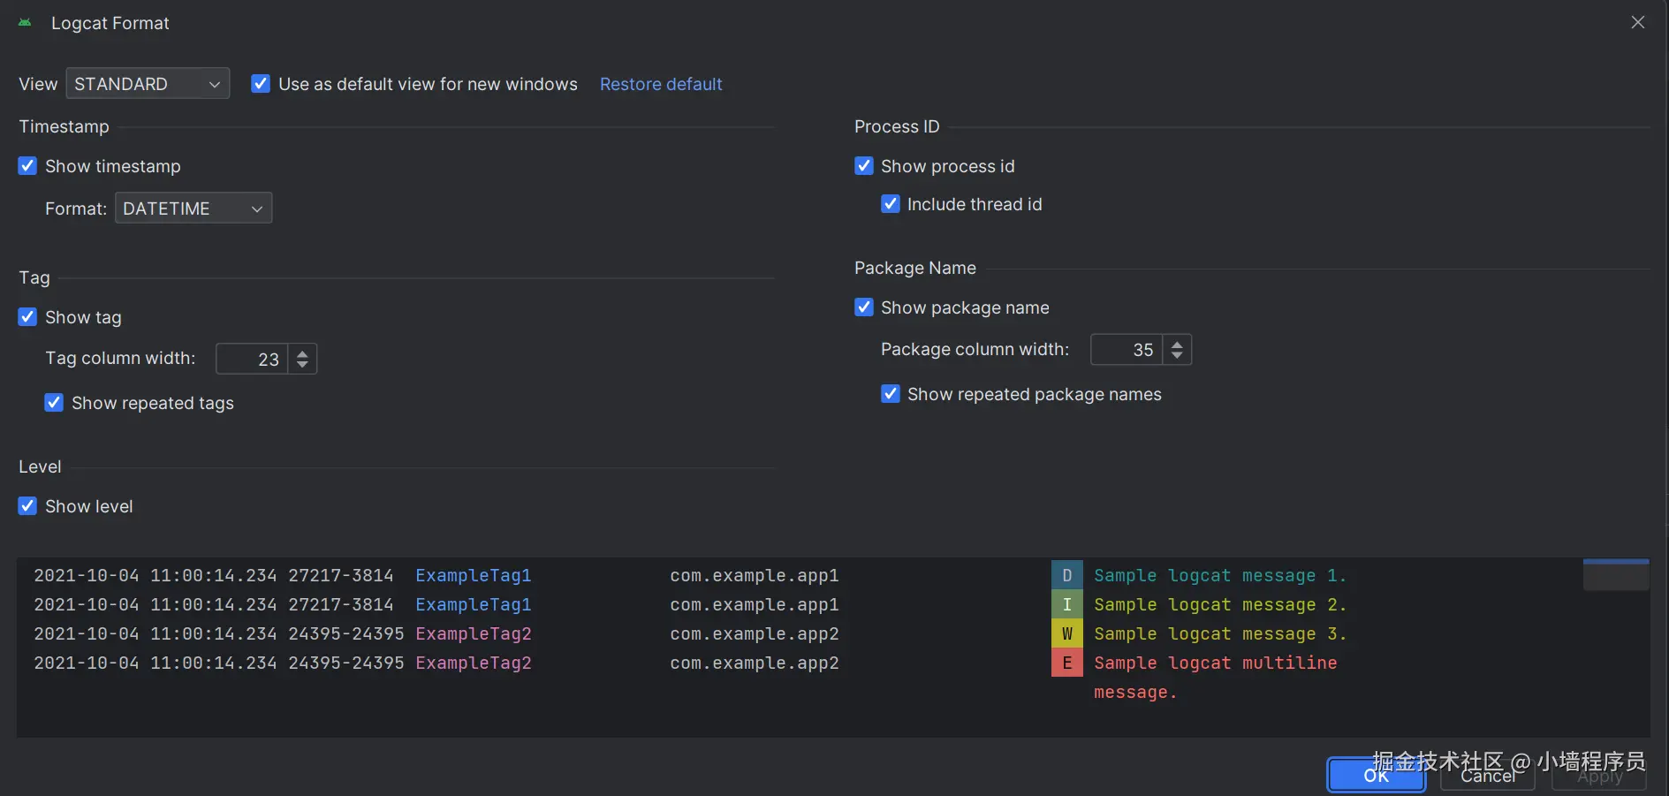Click the Error level E badge

point(1066,663)
